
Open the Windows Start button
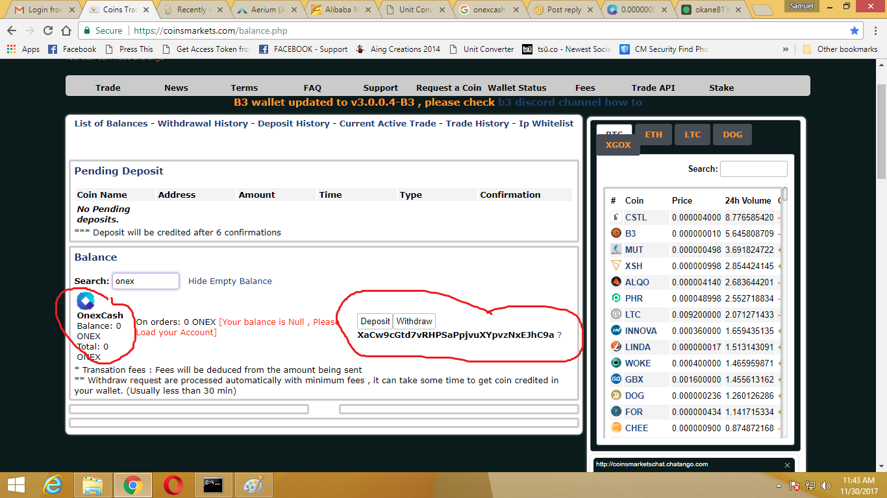click(16, 485)
